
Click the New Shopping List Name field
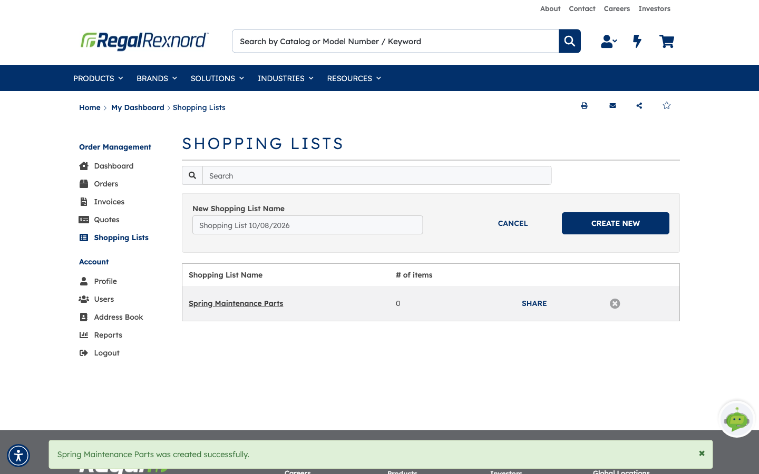pos(308,225)
